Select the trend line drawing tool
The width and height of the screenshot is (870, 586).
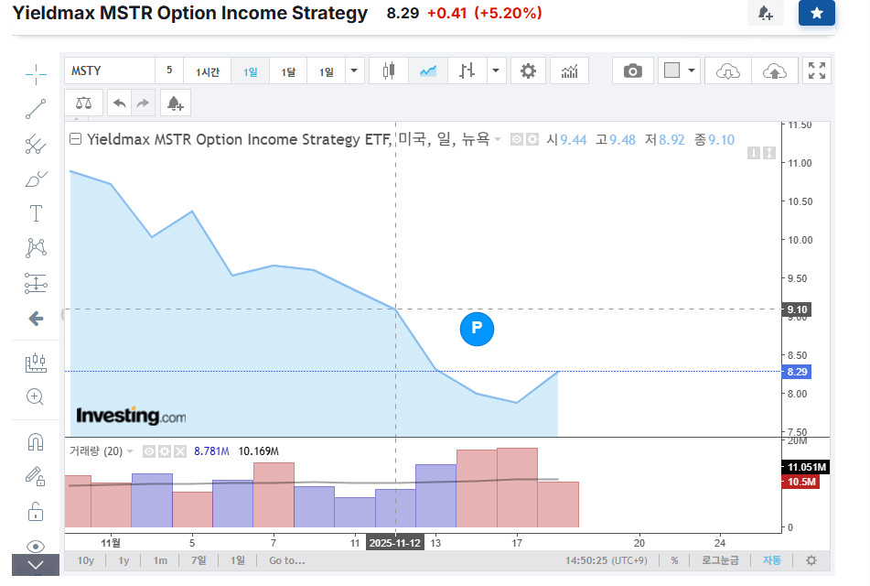36,109
